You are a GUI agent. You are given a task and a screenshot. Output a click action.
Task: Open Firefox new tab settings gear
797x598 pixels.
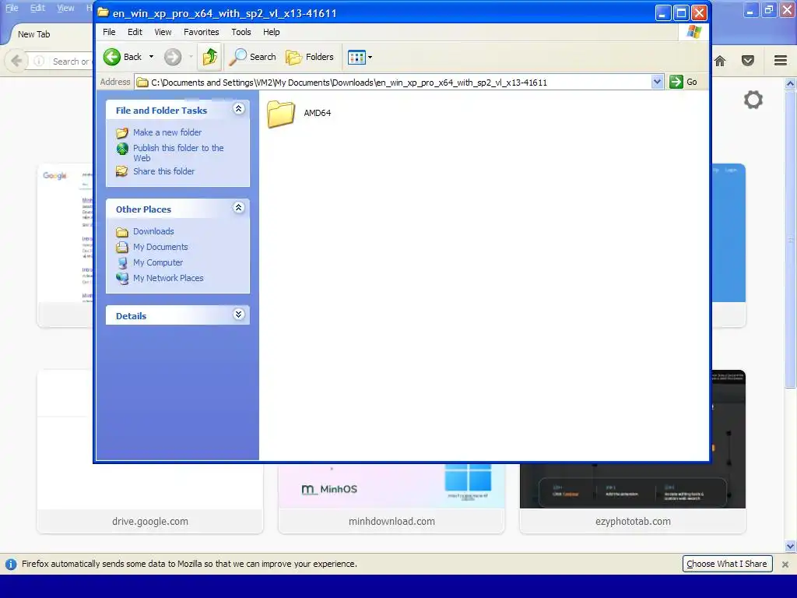[753, 100]
